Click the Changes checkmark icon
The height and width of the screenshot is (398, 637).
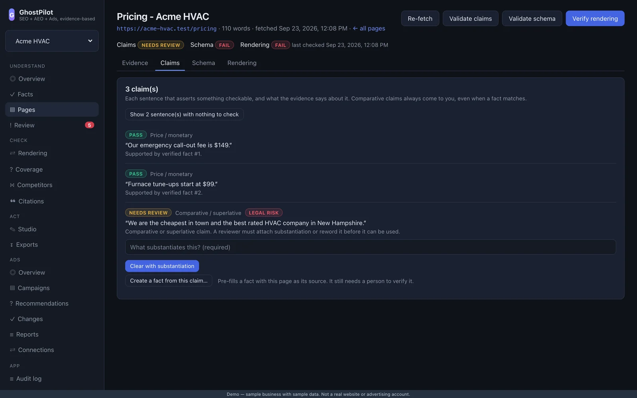pos(12,319)
